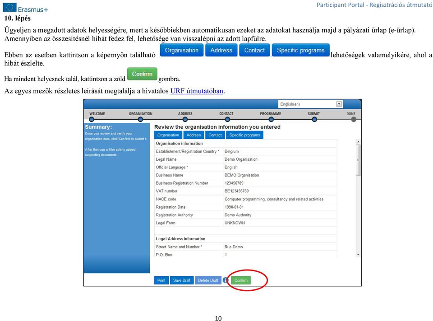
Task: Click the large Organisation button in the instructions
Action: tap(182, 50)
